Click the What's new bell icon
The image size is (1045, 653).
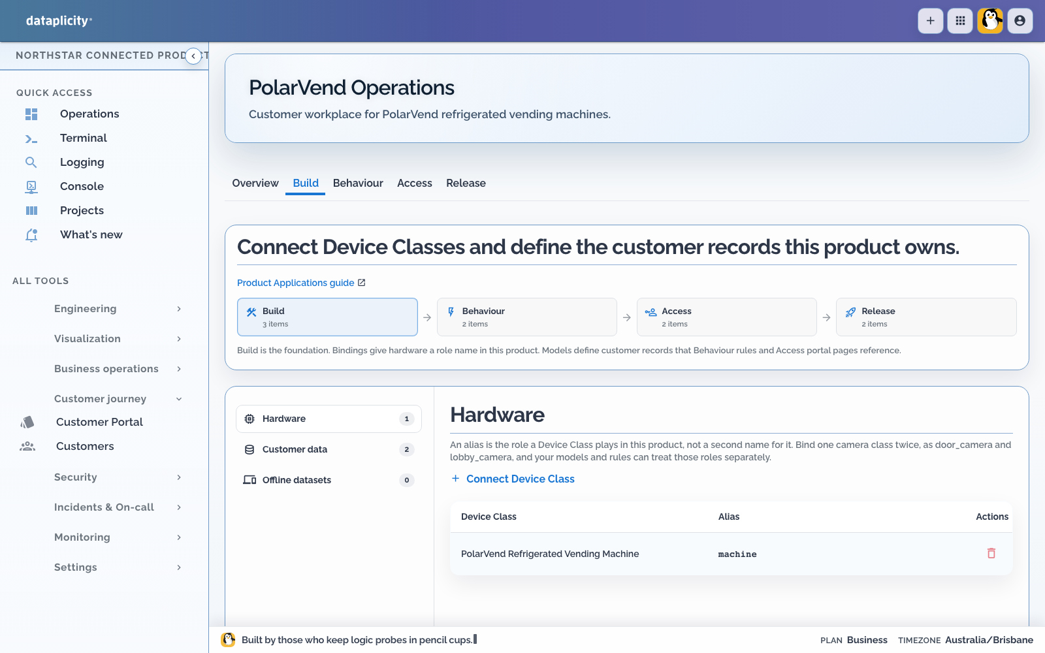[31, 235]
